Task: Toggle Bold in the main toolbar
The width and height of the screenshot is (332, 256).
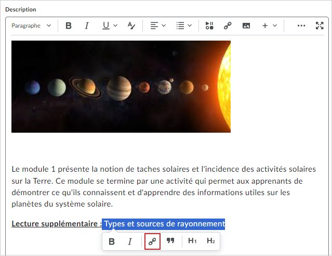Action: click(69, 25)
